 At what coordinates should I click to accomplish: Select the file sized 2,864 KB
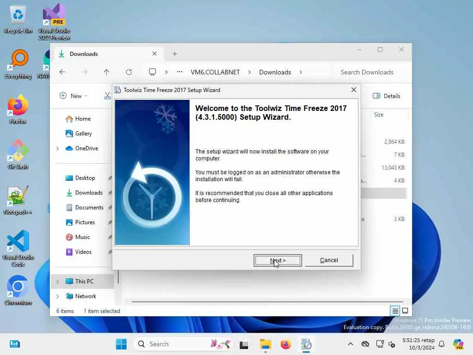[x=394, y=141]
